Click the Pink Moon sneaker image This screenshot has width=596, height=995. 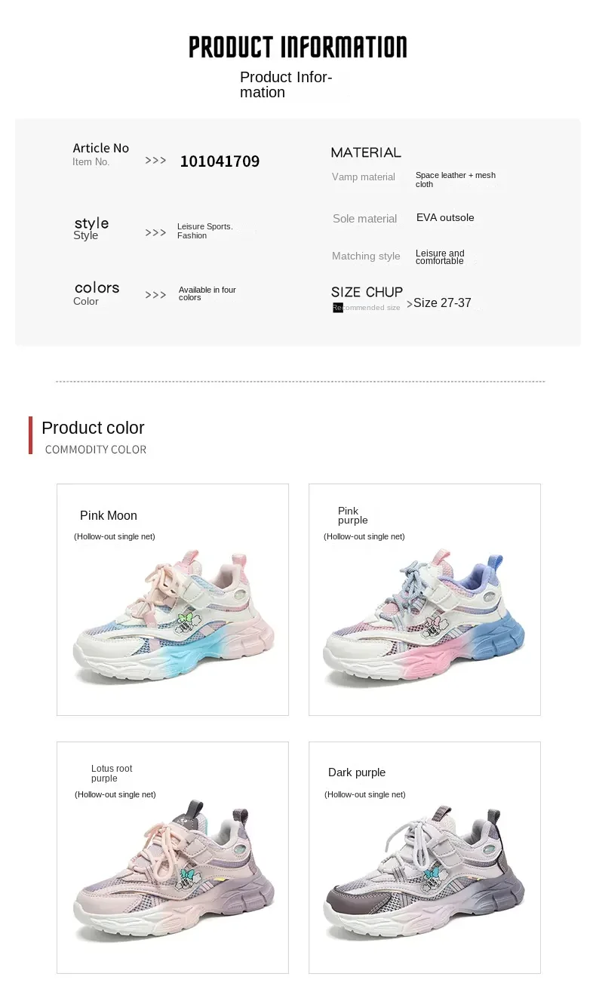[174, 619]
